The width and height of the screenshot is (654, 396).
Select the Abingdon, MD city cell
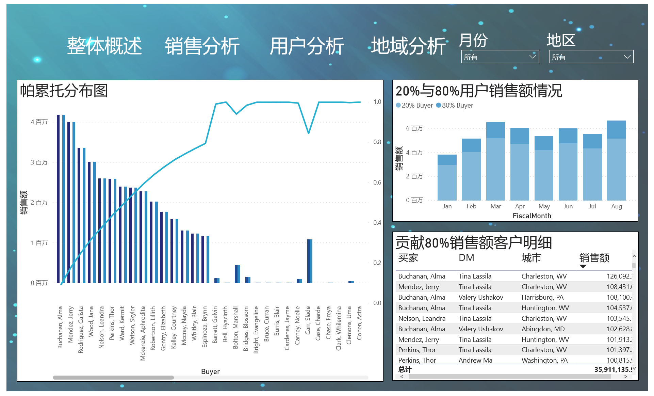click(543, 329)
